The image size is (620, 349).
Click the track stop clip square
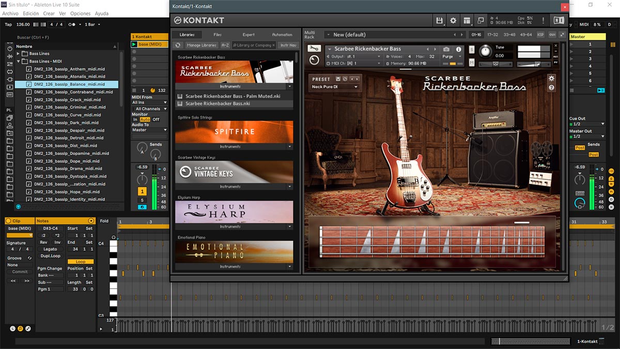click(134, 90)
